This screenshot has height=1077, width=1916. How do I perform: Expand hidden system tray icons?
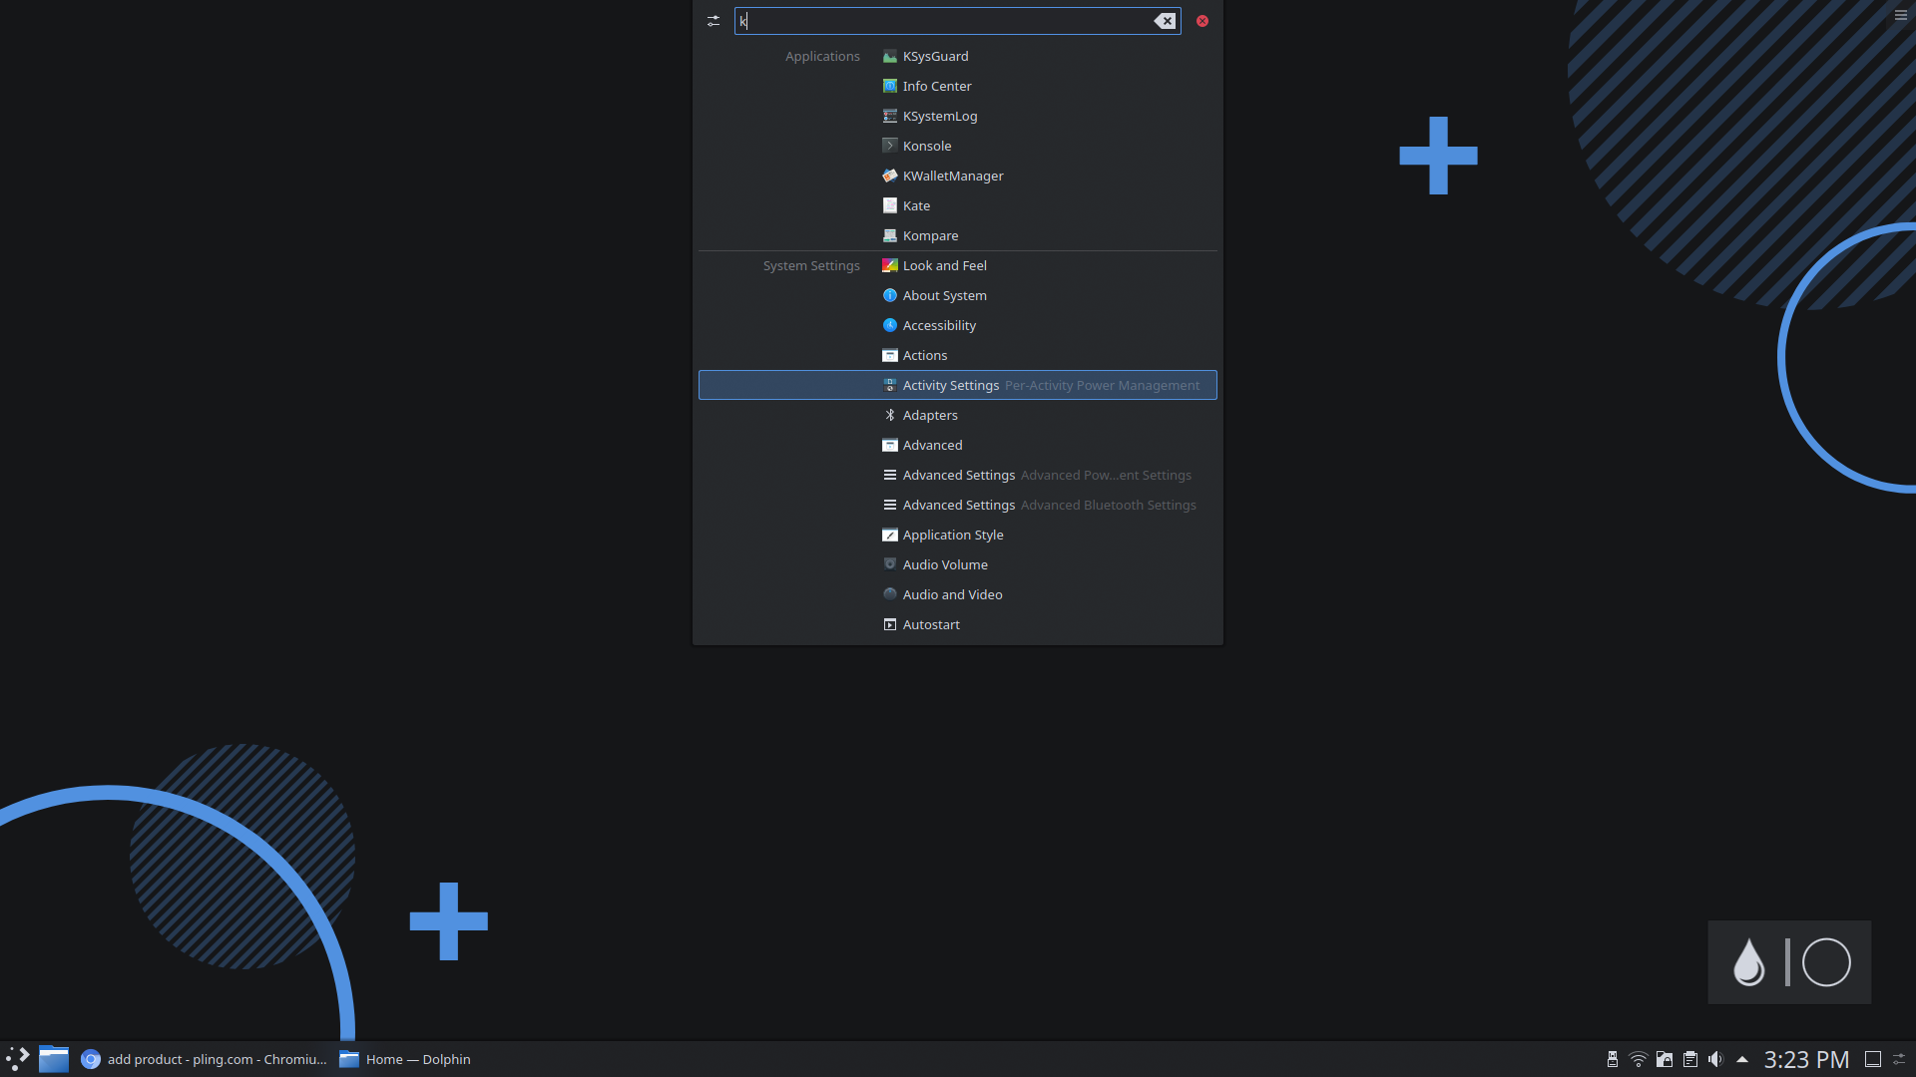click(x=1742, y=1059)
